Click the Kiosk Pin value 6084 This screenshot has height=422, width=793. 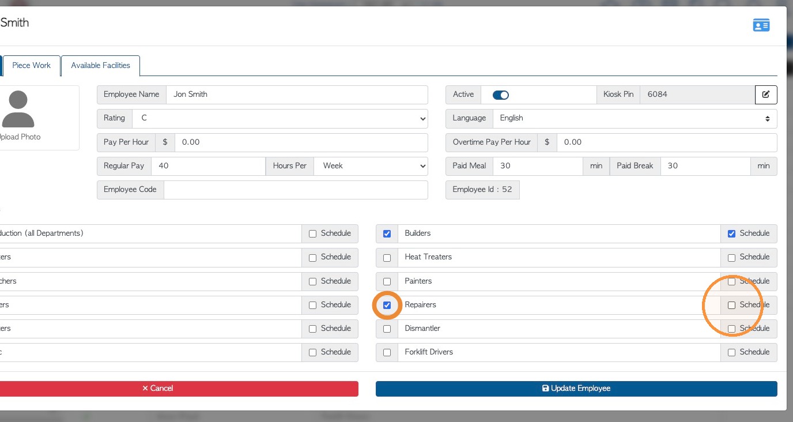click(697, 95)
